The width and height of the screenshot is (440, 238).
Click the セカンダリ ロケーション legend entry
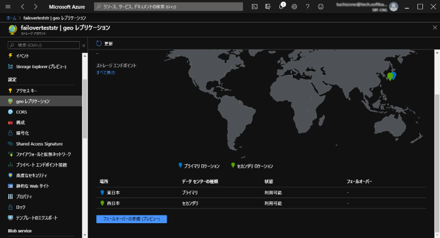252,166
